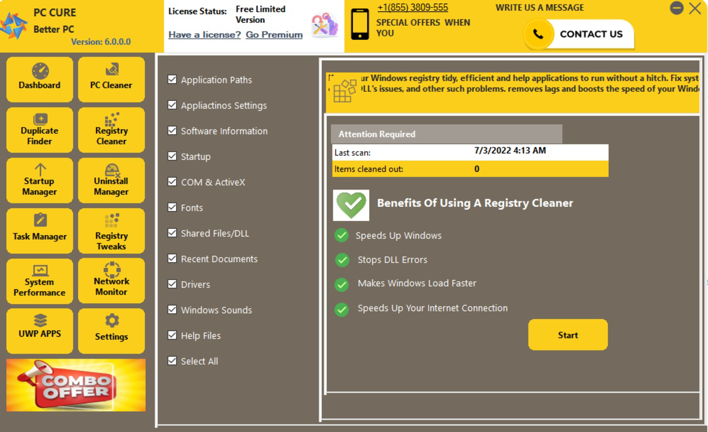Image resolution: width=708 pixels, height=432 pixels.
Task: Uncheck the Drivers checkbox
Action: click(x=172, y=283)
